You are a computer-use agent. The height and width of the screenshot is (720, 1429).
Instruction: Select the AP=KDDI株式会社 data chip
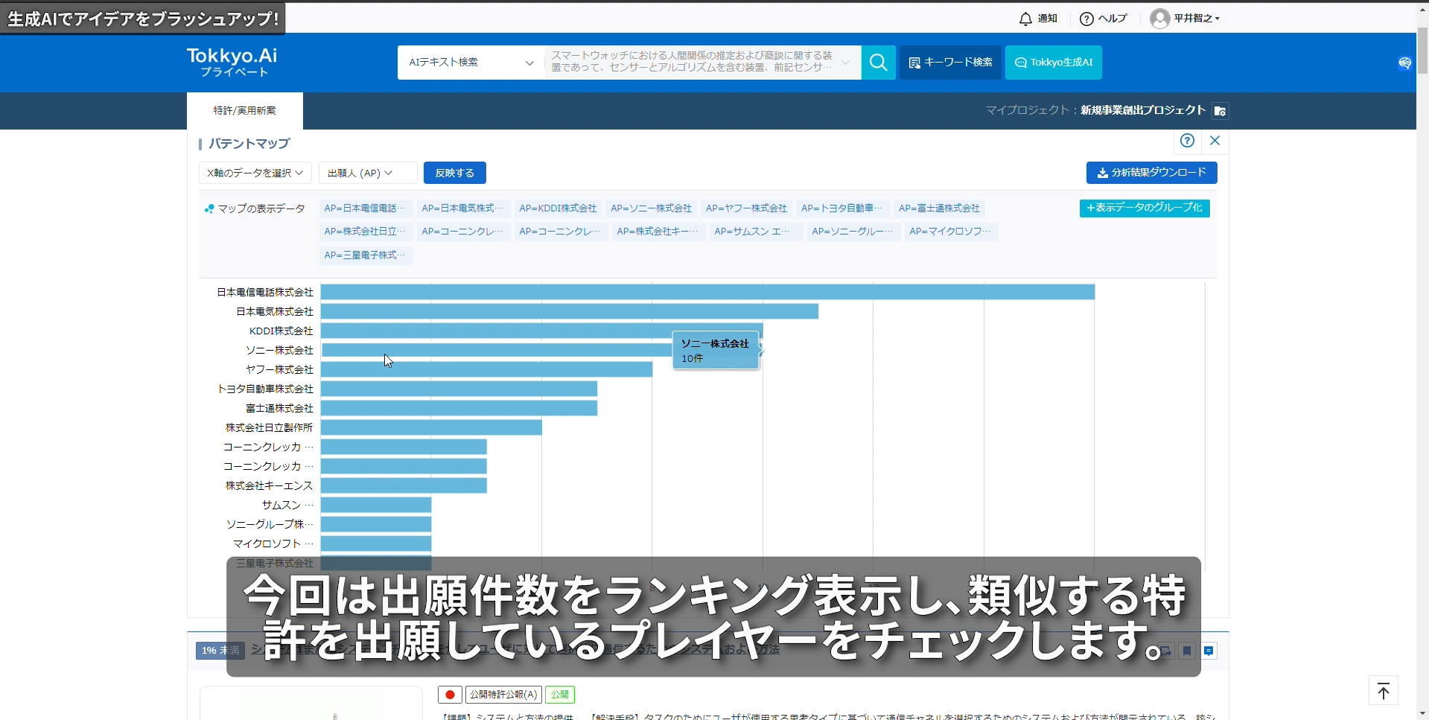tap(558, 208)
